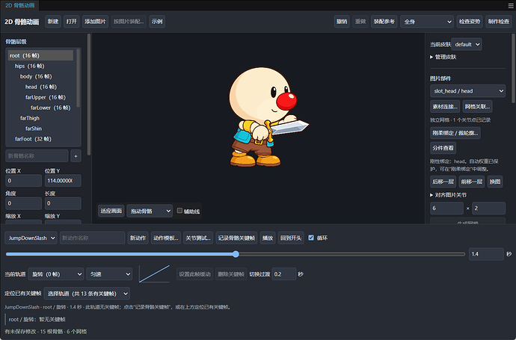Click the 分件查看 button
Image resolution: width=516 pixels, height=340 pixels.
443,148
